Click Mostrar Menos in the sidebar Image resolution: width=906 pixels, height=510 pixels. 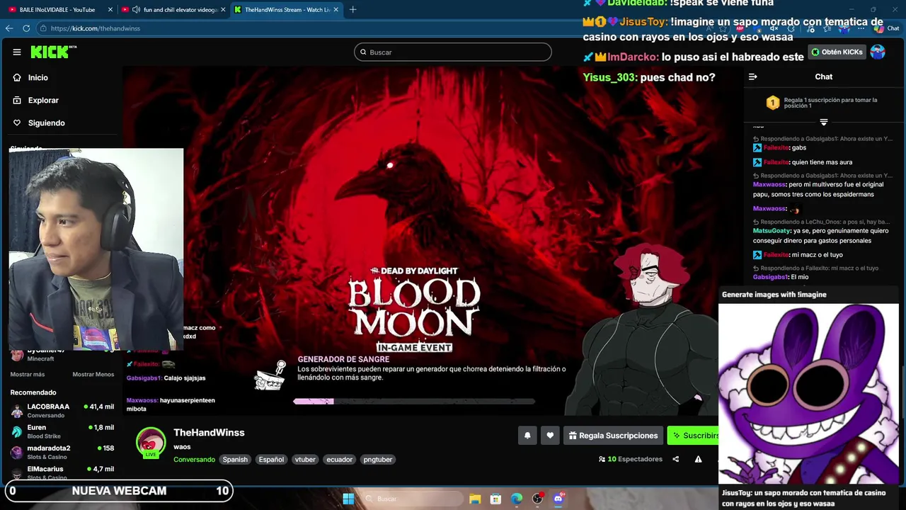pyautogui.click(x=93, y=375)
